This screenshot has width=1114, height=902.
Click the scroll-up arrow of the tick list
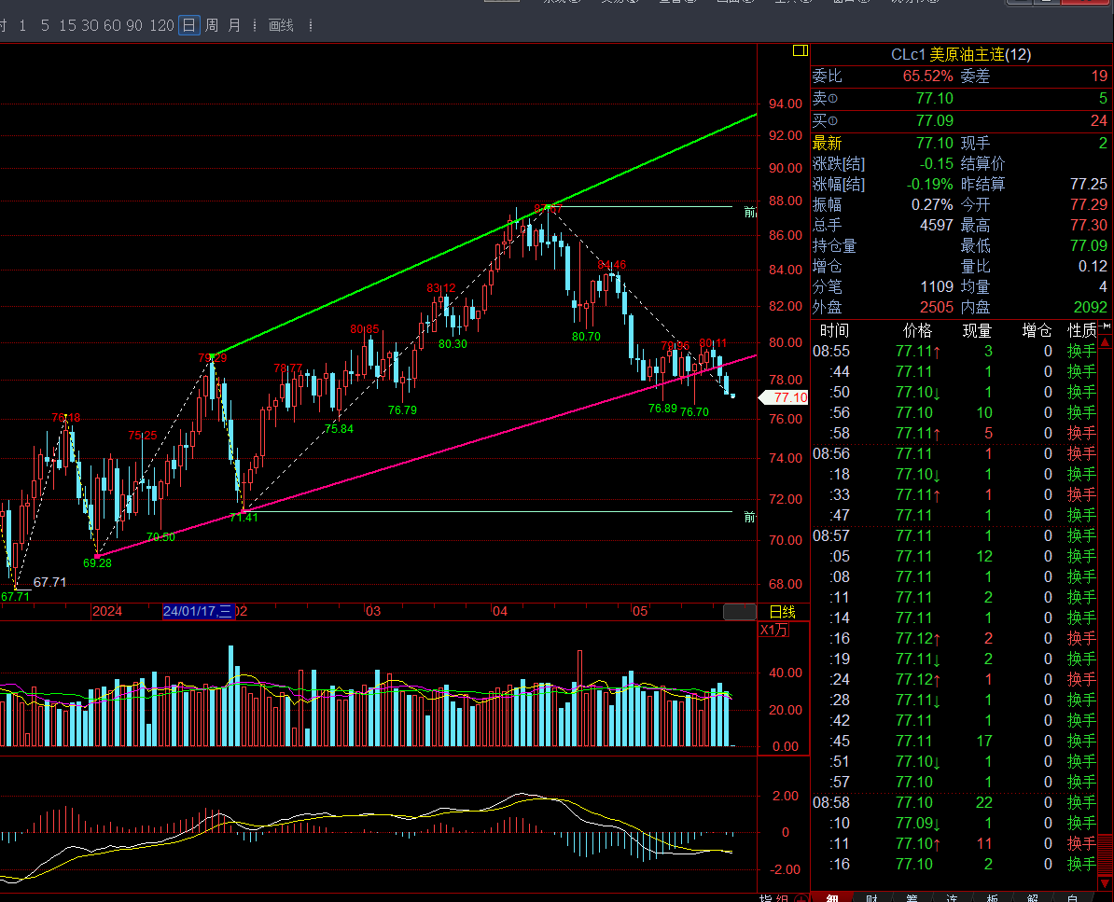pyautogui.click(x=1106, y=342)
